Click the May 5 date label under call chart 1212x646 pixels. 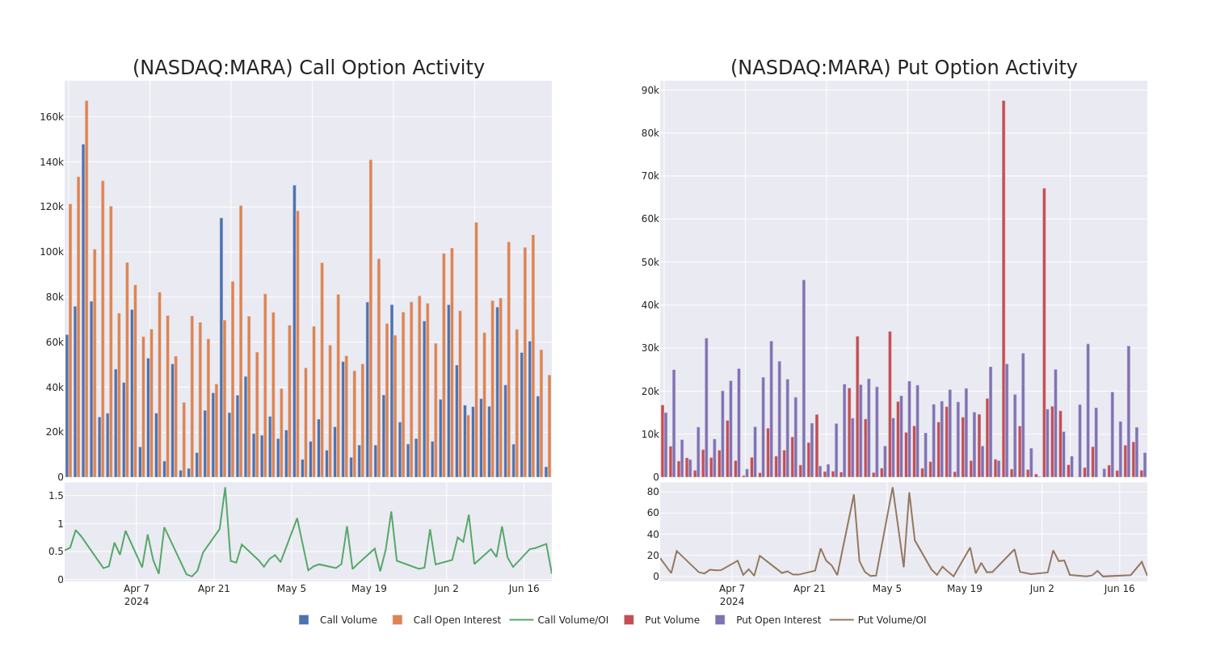pos(292,589)
